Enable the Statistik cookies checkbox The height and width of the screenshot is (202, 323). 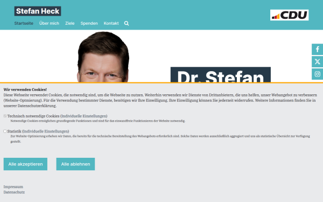pos(5,131)
